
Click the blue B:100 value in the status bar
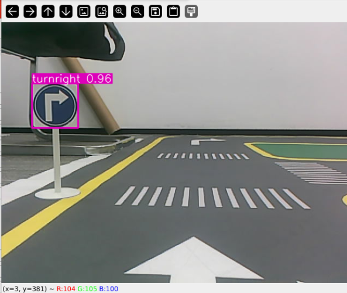point(109,289)
